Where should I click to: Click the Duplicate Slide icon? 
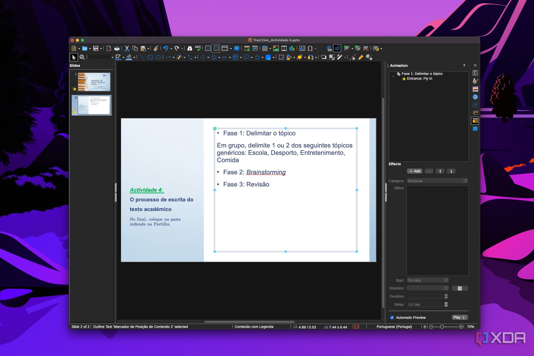click(358, 48)
